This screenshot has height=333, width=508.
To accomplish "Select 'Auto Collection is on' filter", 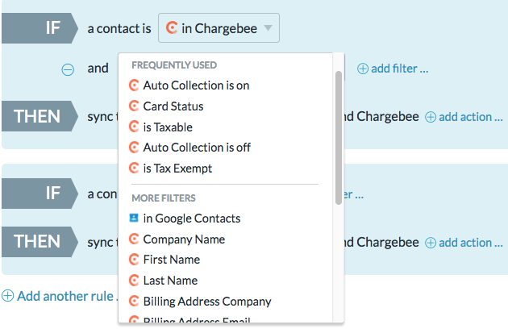I will coord(196,85).
